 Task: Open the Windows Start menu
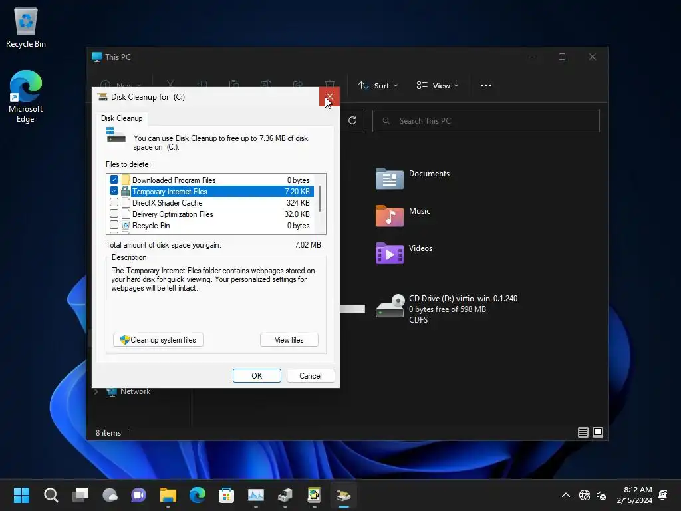click(21, 495)
